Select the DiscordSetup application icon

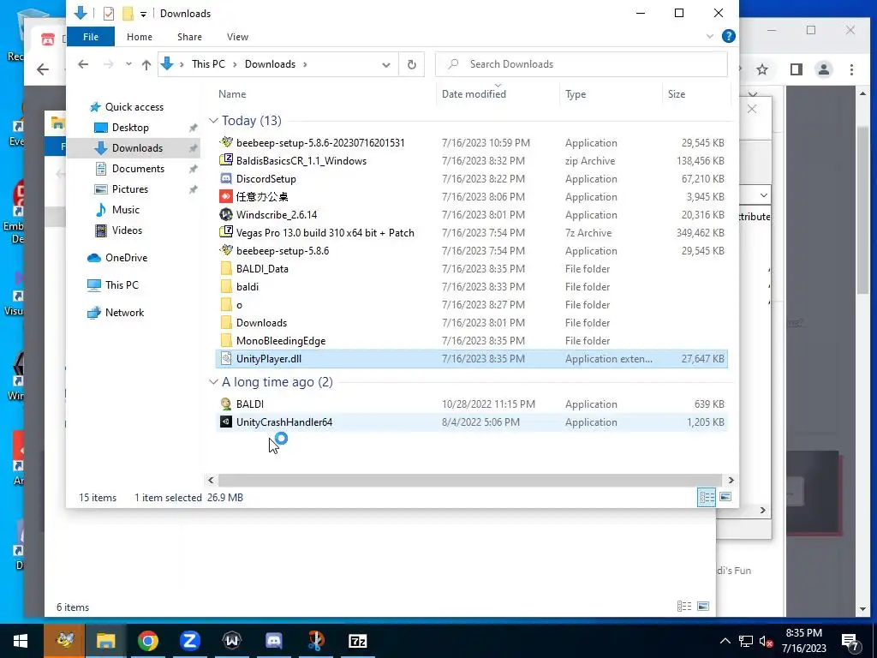point(226,178)
